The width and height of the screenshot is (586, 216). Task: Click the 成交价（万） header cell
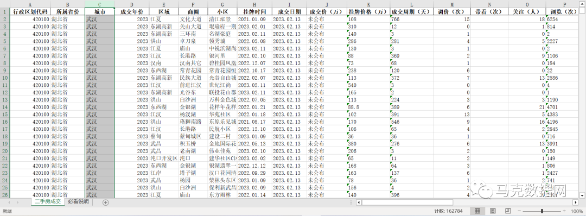[327, 11]
